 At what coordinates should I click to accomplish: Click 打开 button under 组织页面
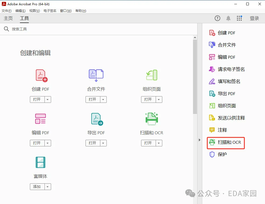149,100
